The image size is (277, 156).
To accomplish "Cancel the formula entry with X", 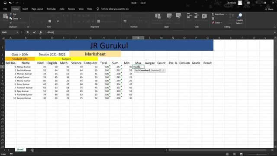I will pos(28,32).
